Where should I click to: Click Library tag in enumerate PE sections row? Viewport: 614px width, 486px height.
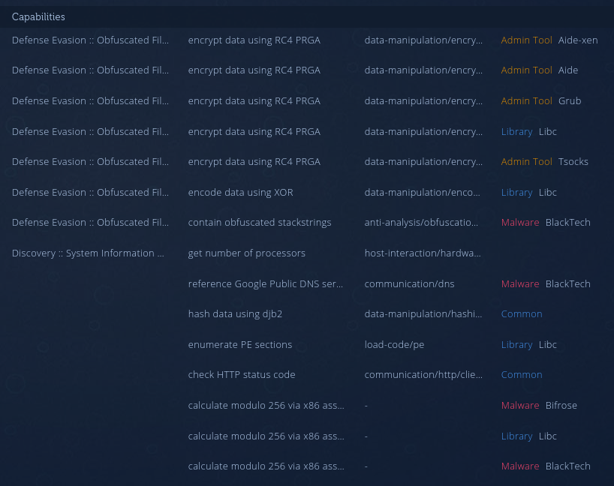pos(516,344)
